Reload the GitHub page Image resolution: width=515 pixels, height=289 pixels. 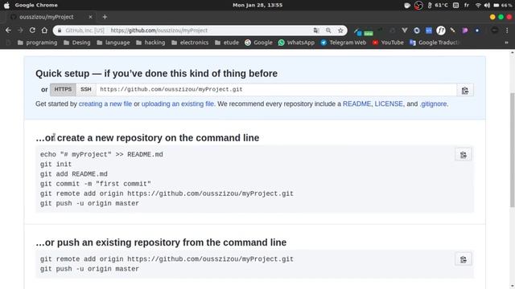point(32,31)
